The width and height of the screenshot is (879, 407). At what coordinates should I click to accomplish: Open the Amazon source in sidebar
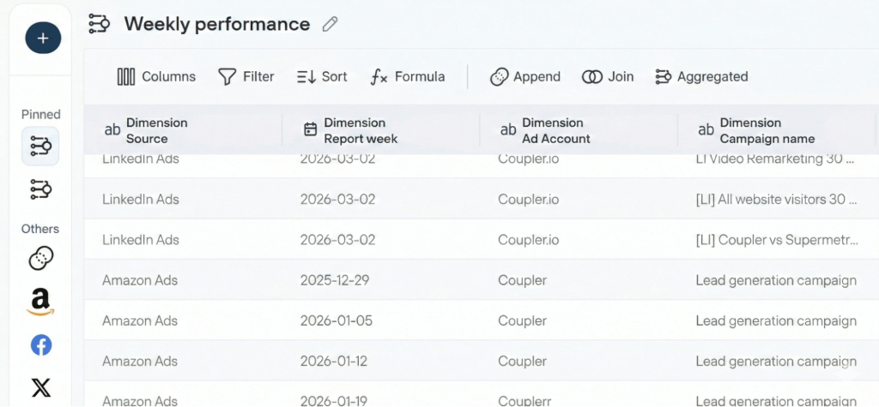point(40,302)
